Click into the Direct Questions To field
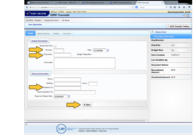 [75, 92]
